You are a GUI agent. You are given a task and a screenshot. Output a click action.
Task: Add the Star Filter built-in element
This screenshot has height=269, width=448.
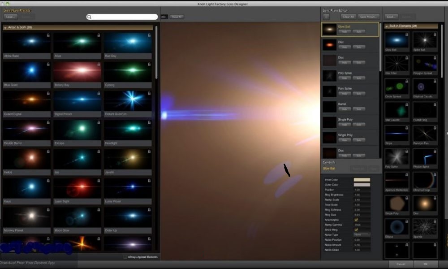click(396, 63)
